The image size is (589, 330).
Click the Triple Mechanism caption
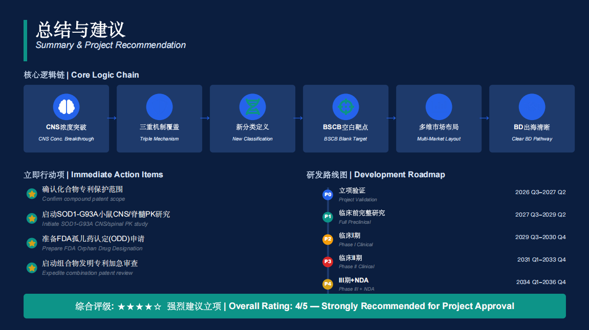tap(159, 139)
